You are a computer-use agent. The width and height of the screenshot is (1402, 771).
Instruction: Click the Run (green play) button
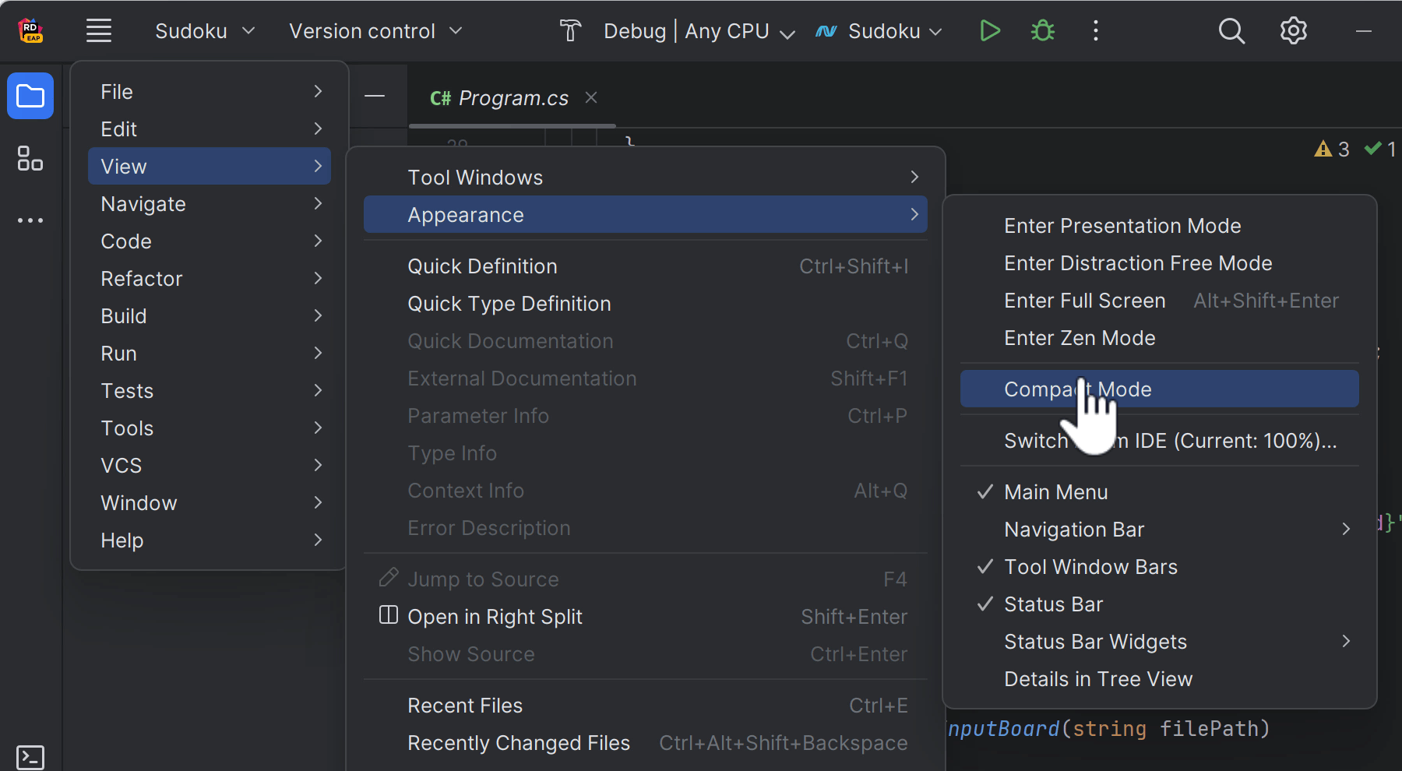989,31
